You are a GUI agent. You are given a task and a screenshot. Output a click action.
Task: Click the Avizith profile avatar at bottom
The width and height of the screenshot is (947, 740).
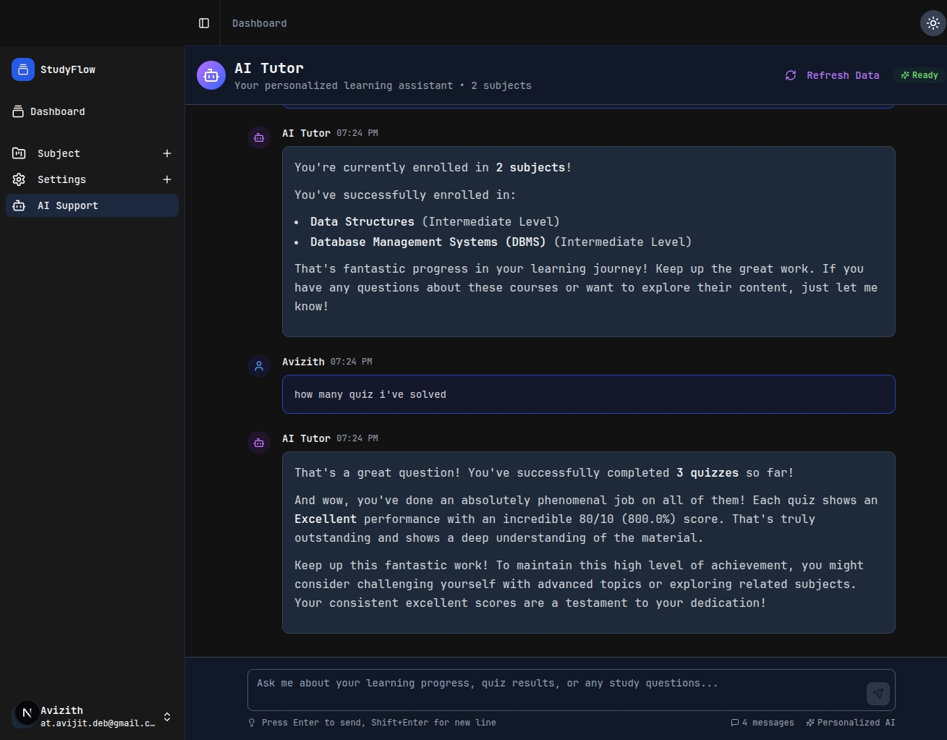[27, 713]
